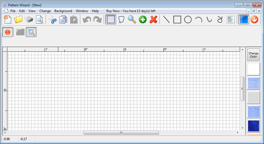Click the vertical scrollbar up arrow

tap(243, 49)
